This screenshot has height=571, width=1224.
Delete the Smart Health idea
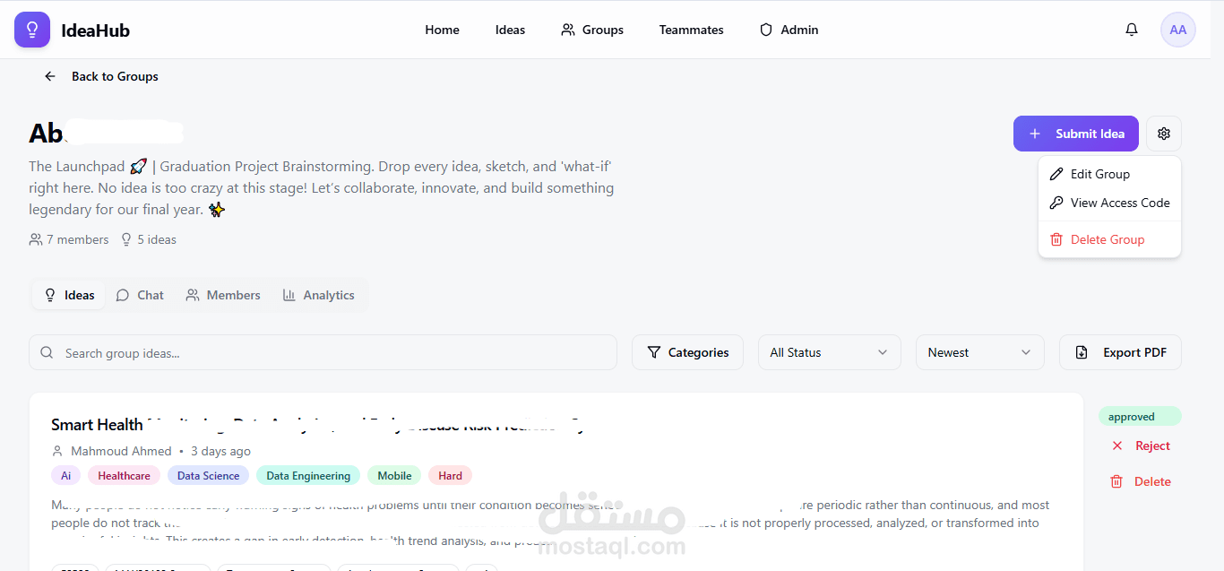[1141, 481]
